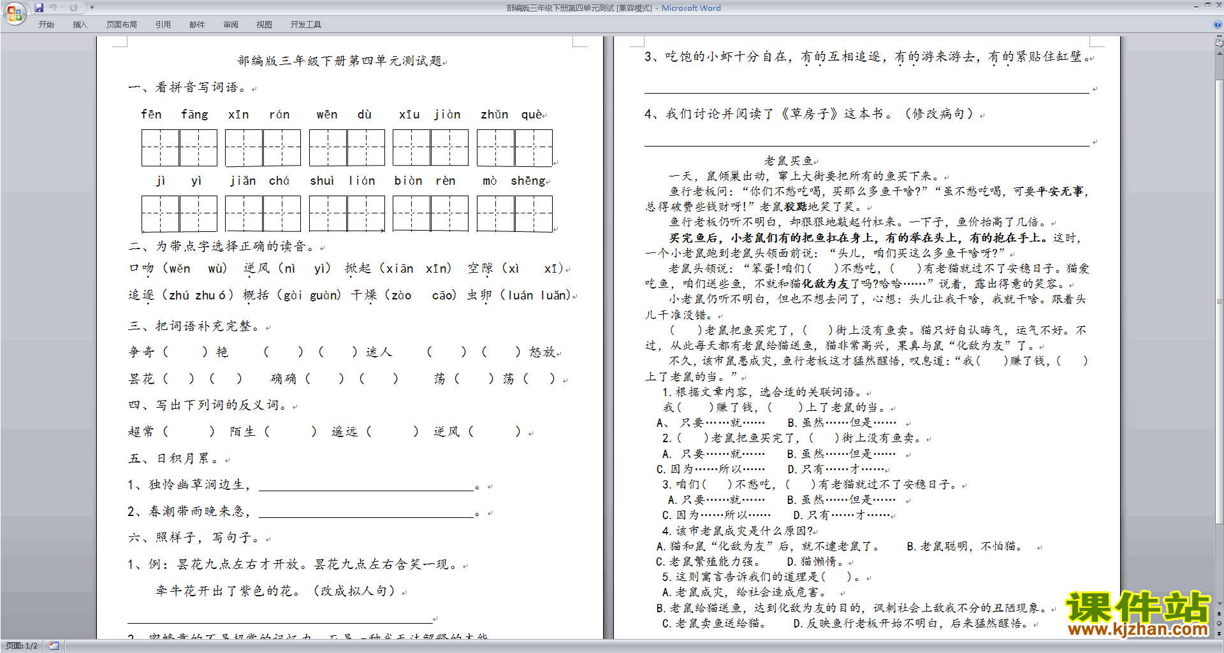
Task: Click the question 4.该市老鼠成灾是什么原因
Action: 737,531
